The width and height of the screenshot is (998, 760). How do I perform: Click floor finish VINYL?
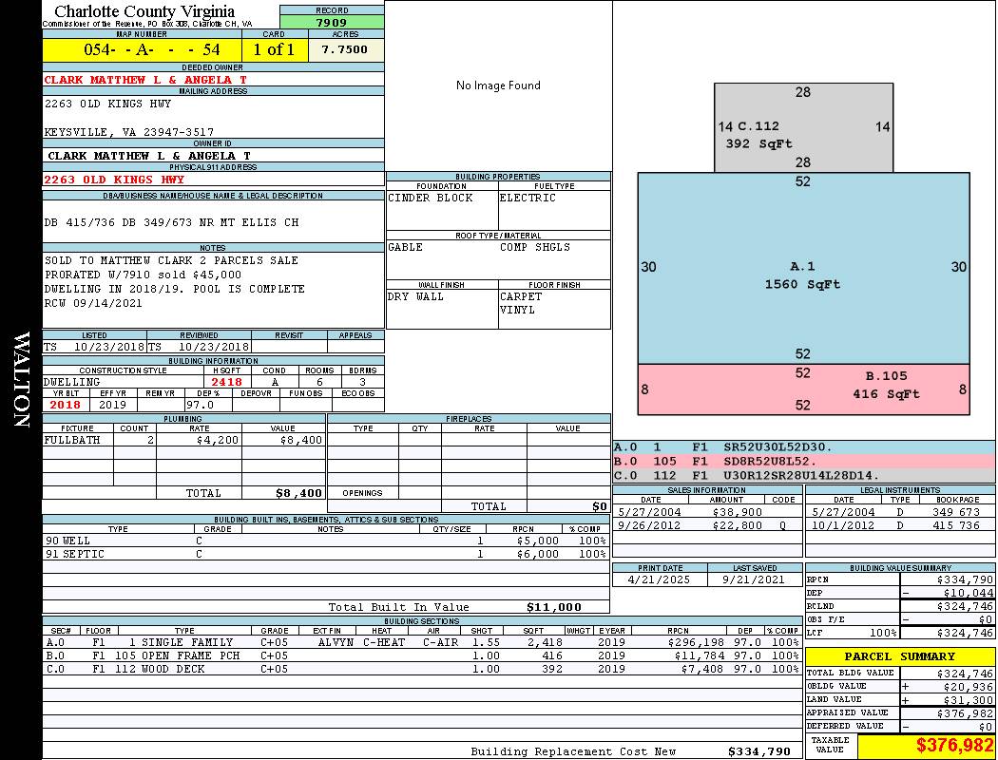point(517,310)
